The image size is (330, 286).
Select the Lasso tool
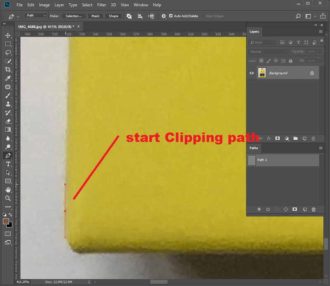pos(8,53)
